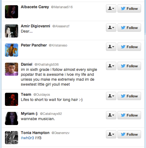Expand user actions menu beside Peter Pandher

click(111, 47)
